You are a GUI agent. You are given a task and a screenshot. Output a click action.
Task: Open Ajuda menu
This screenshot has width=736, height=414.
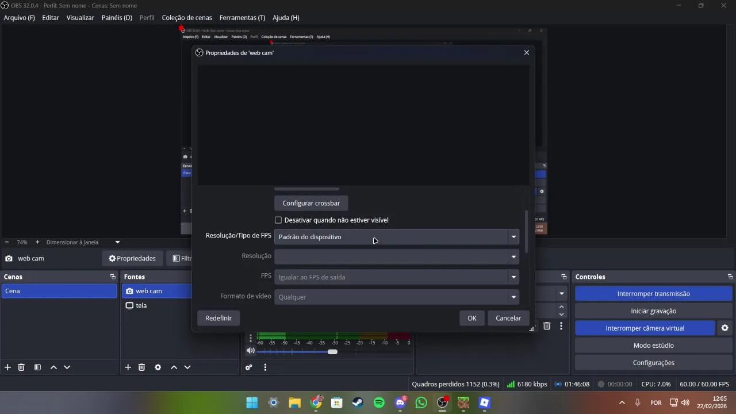point(286,18)
